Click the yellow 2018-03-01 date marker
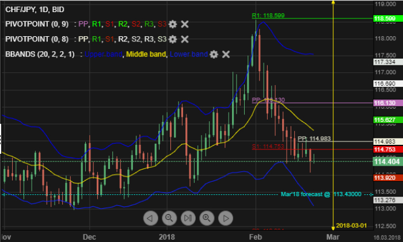The width and height of the screenshot is (403, 242). coord(351,225)
